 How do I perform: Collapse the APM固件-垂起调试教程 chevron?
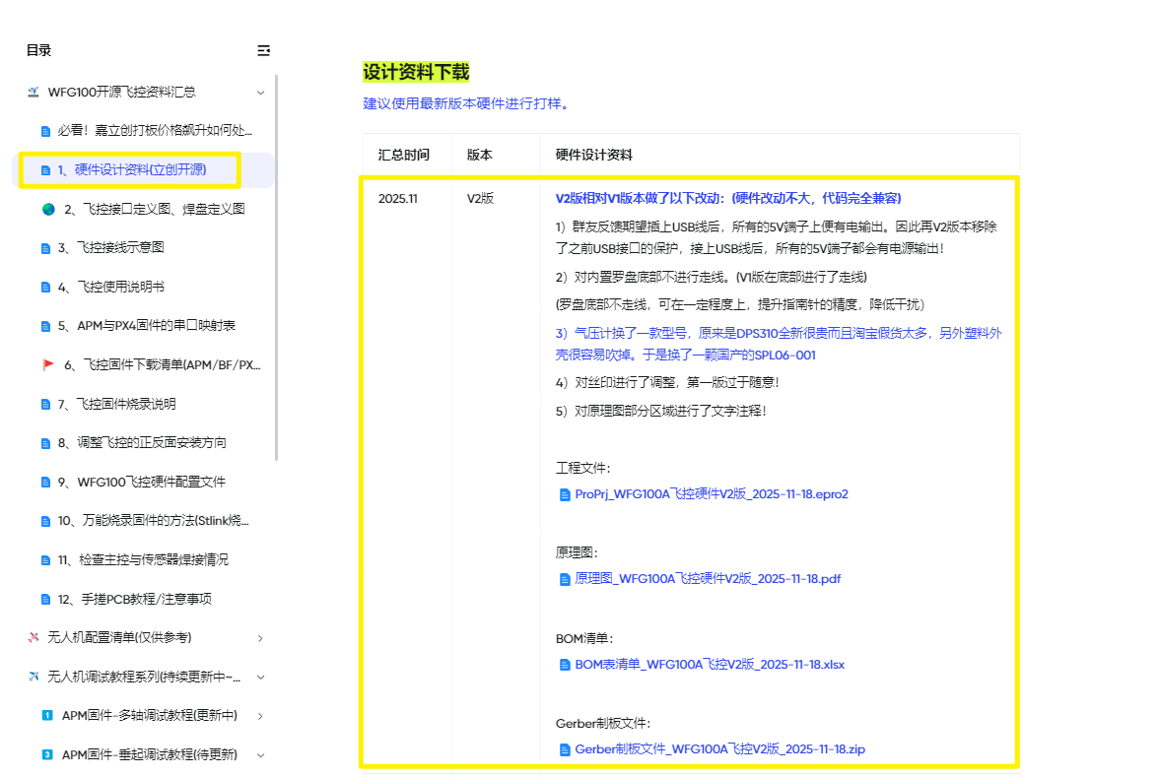coord(260,755)
